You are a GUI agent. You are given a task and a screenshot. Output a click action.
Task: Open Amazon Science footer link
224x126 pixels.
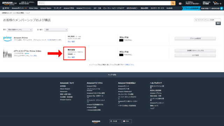click(x=65, y=100)
